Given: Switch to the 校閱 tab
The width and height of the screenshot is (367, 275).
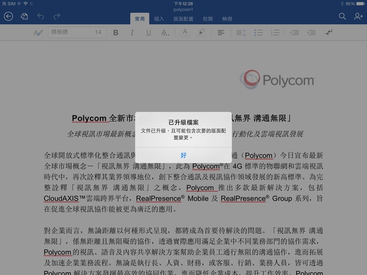Looking at the screenshot, I should tap(208, 19).
